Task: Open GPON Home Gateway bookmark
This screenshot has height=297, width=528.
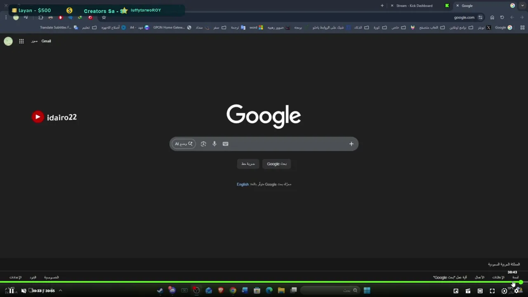Action: coord(172,28)
